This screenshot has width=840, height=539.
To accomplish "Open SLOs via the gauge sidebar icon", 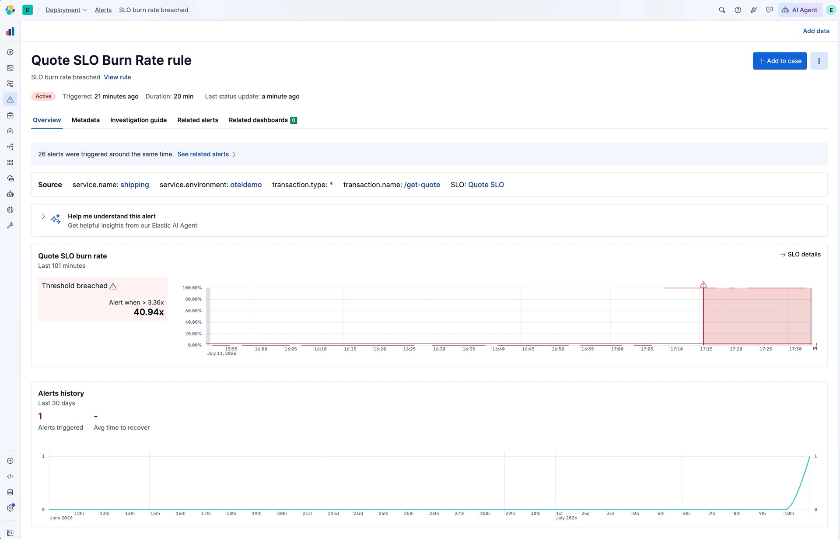I will point(10,131).
